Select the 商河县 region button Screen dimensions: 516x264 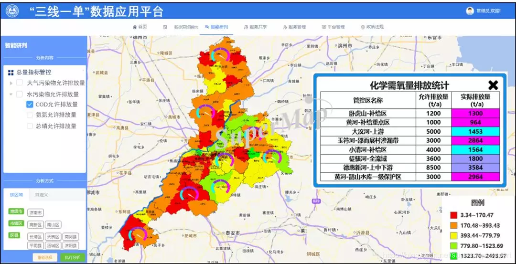[x=70, y=237]
